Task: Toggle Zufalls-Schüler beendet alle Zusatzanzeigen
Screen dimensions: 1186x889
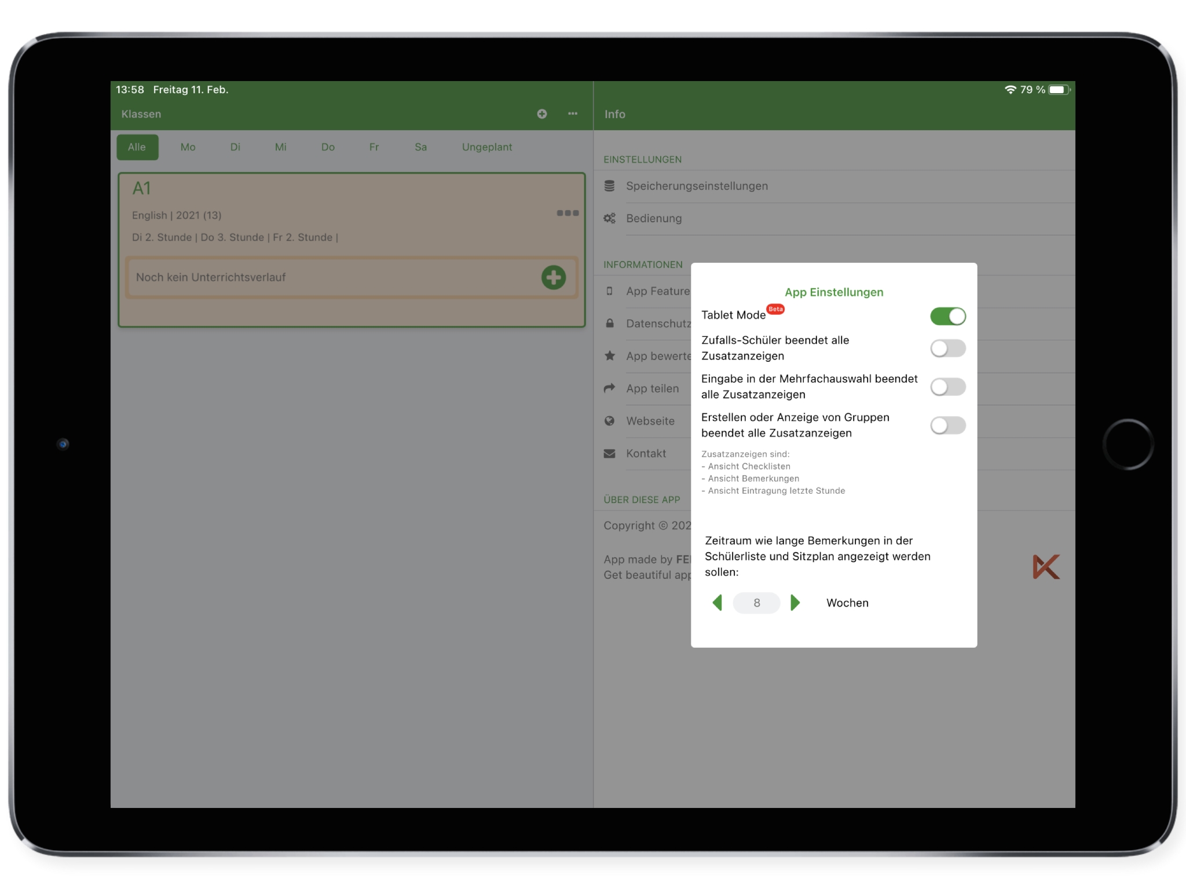Action: 947,348
